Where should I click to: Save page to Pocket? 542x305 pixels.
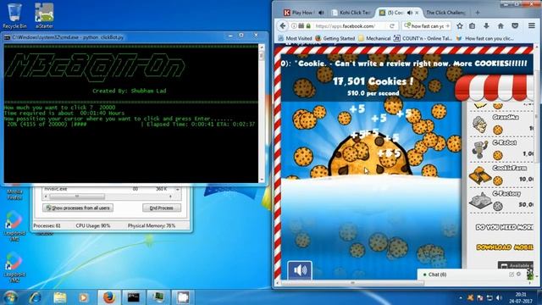coord(515,26)
